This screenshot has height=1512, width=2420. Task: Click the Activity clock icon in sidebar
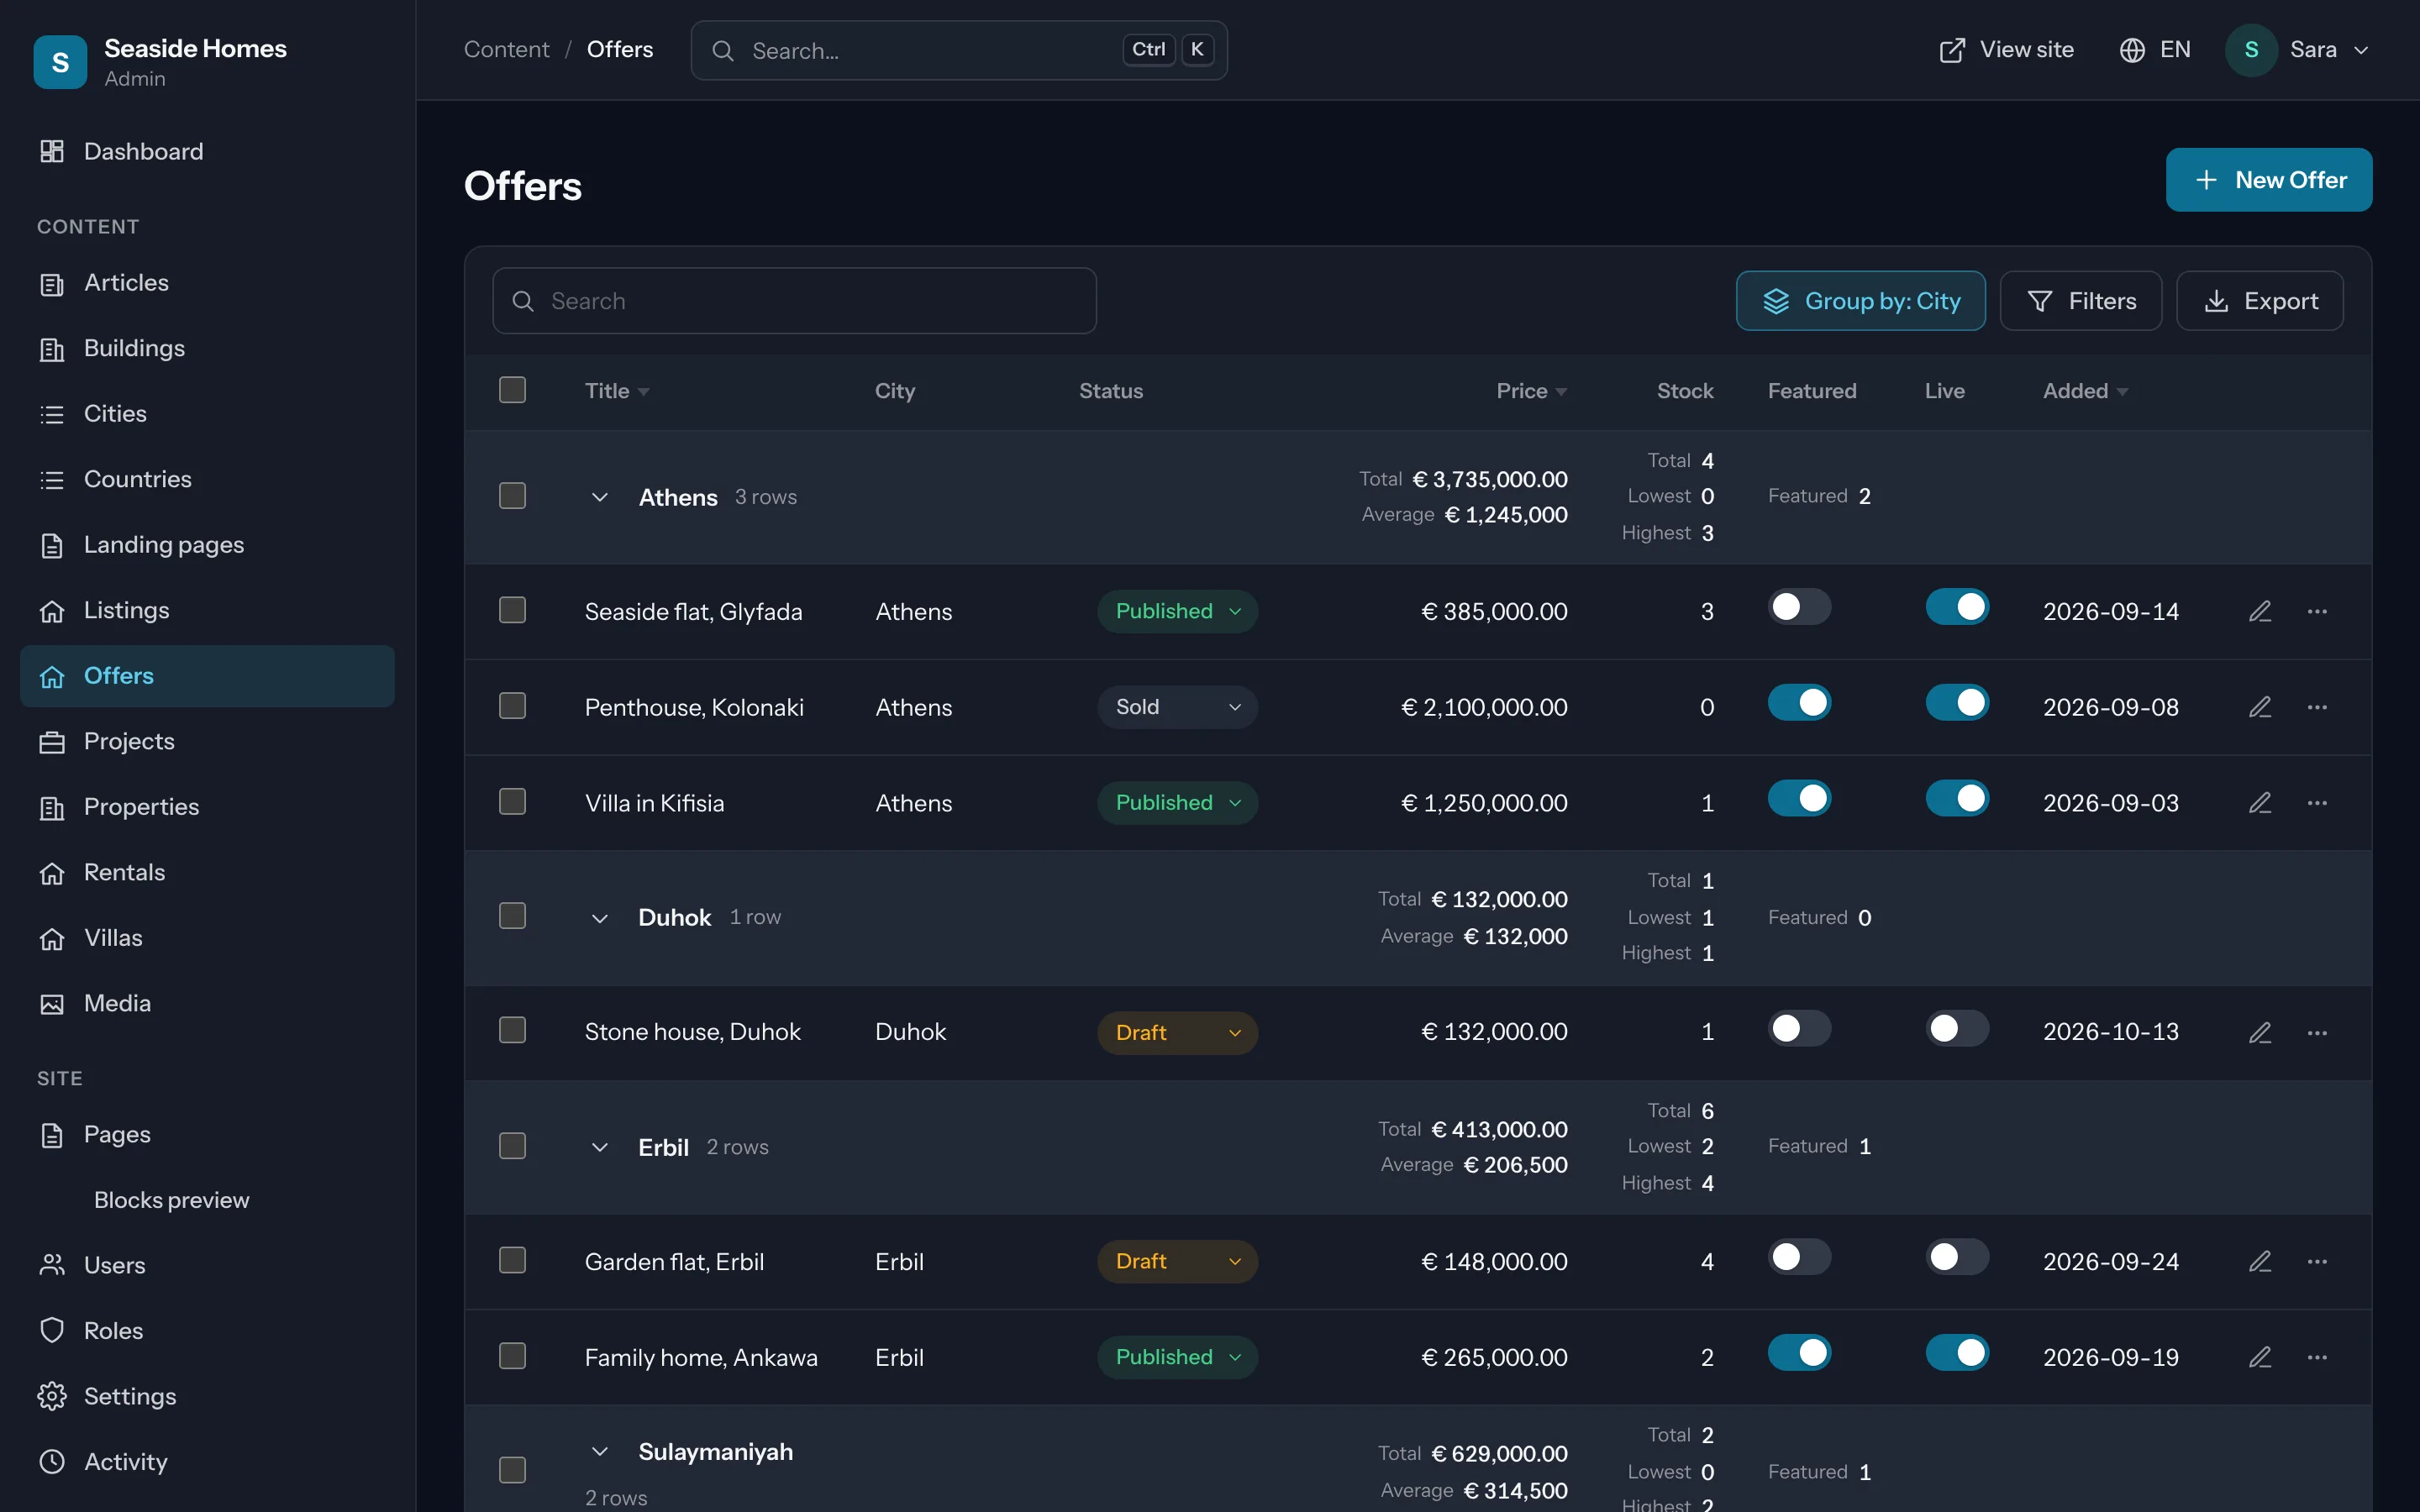(52, 1462)
